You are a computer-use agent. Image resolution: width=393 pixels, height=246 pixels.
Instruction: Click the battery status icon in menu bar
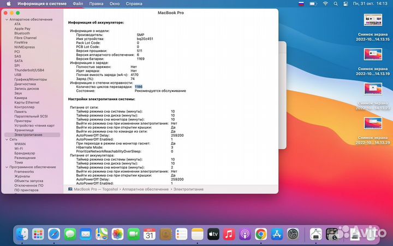pos(313,4)
